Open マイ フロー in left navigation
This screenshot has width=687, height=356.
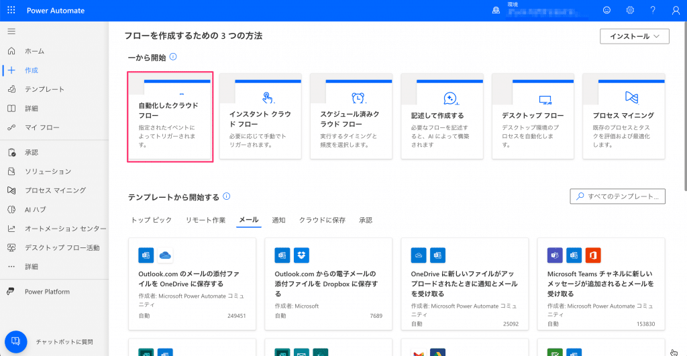click(42, 127)
